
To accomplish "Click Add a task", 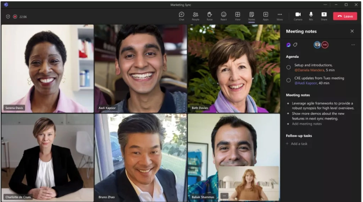I will [297, 144].
